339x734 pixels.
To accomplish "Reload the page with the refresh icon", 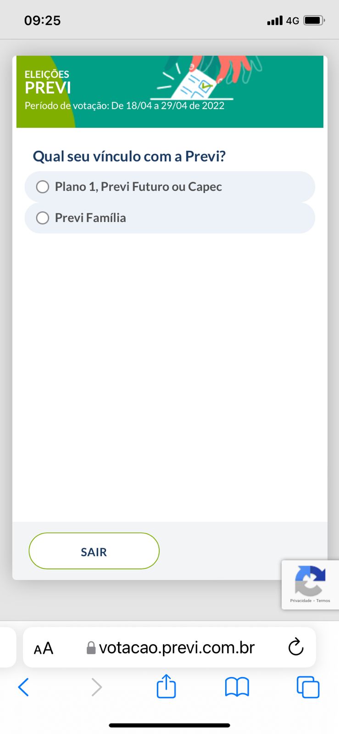I will (x=296, y=647).
